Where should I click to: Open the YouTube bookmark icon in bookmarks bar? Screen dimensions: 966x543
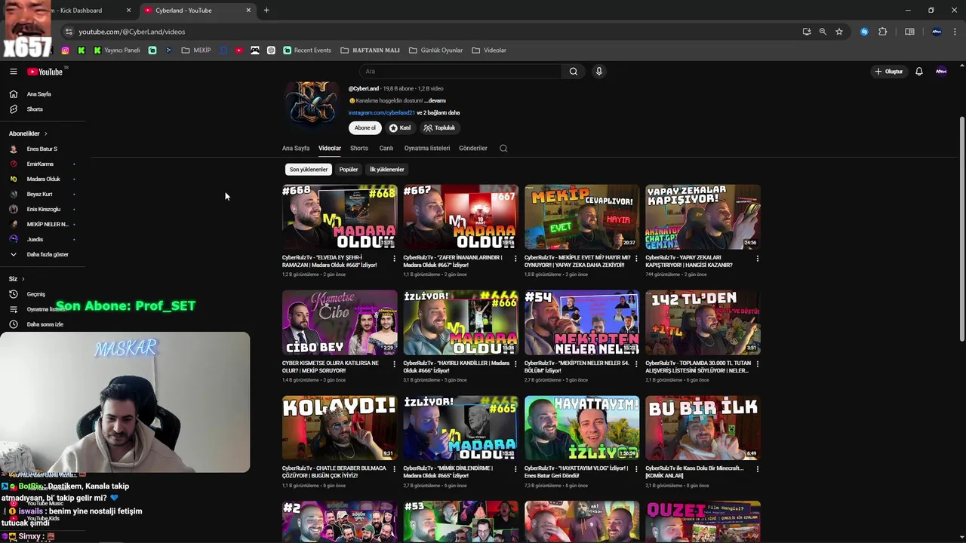point(239,51)
